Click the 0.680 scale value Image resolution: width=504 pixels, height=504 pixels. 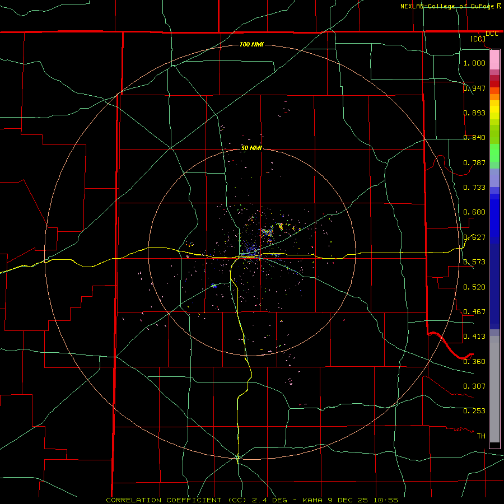coord(474,212)
